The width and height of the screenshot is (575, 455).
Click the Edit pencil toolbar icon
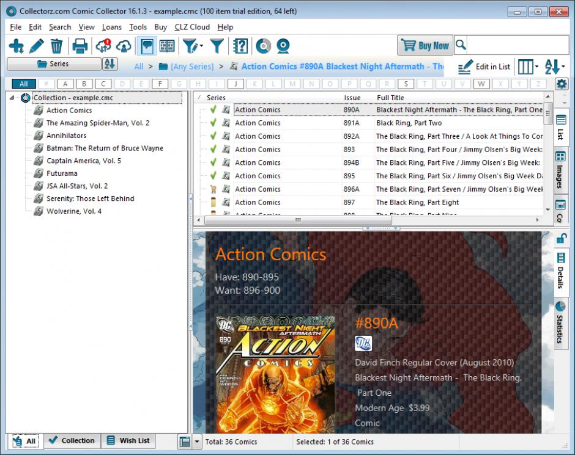(x=36, y=46)
